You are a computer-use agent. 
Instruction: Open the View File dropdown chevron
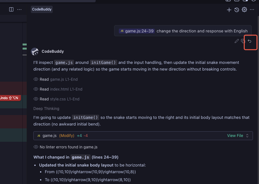tap(247, 135)
